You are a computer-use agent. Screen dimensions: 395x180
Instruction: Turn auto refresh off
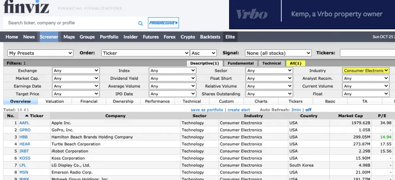tap(308, 110)
